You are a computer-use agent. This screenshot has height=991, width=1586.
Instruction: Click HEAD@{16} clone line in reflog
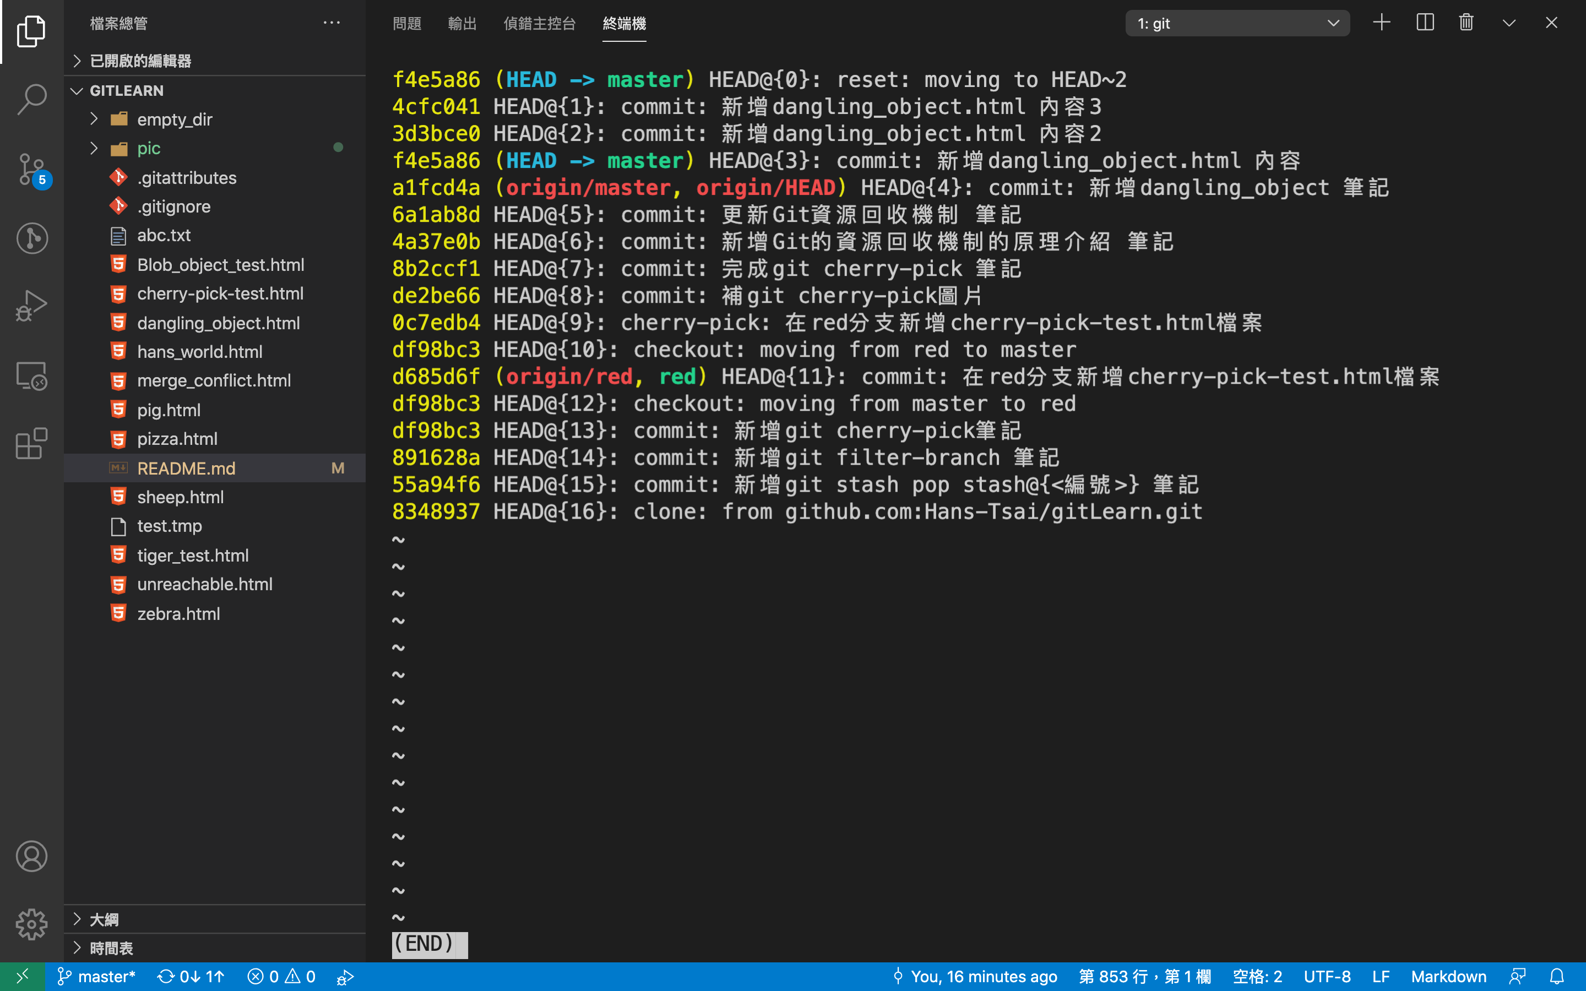pyautogui.click(x=797, y=511)
